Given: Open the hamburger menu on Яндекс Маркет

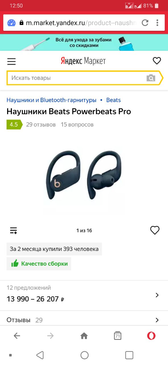Looking at the screenshot, I should (11, 61).
